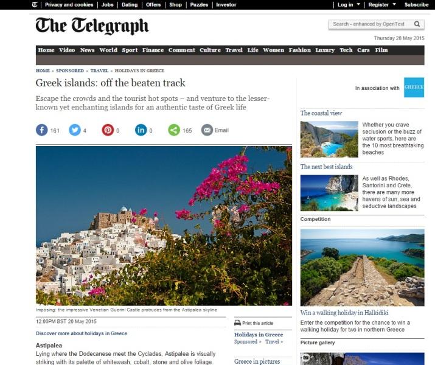The image size is (435, 365).
Task: Click the Telegraph T logo icon
Action: pyautogui.click(x=35, y=4)
